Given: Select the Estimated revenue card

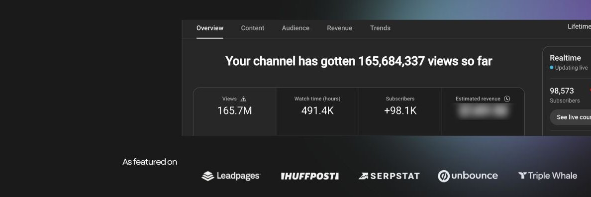Looking at the screenshot, I should click(x=483, y=112).
